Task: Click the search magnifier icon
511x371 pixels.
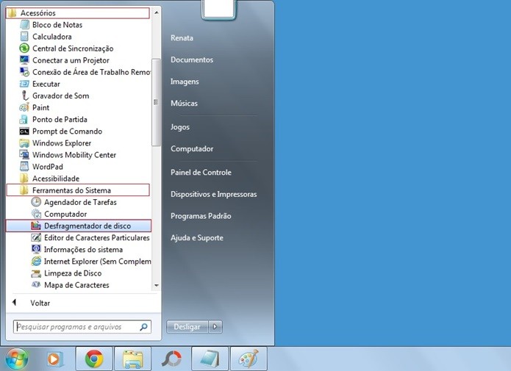Action: (x=143, y=327)
